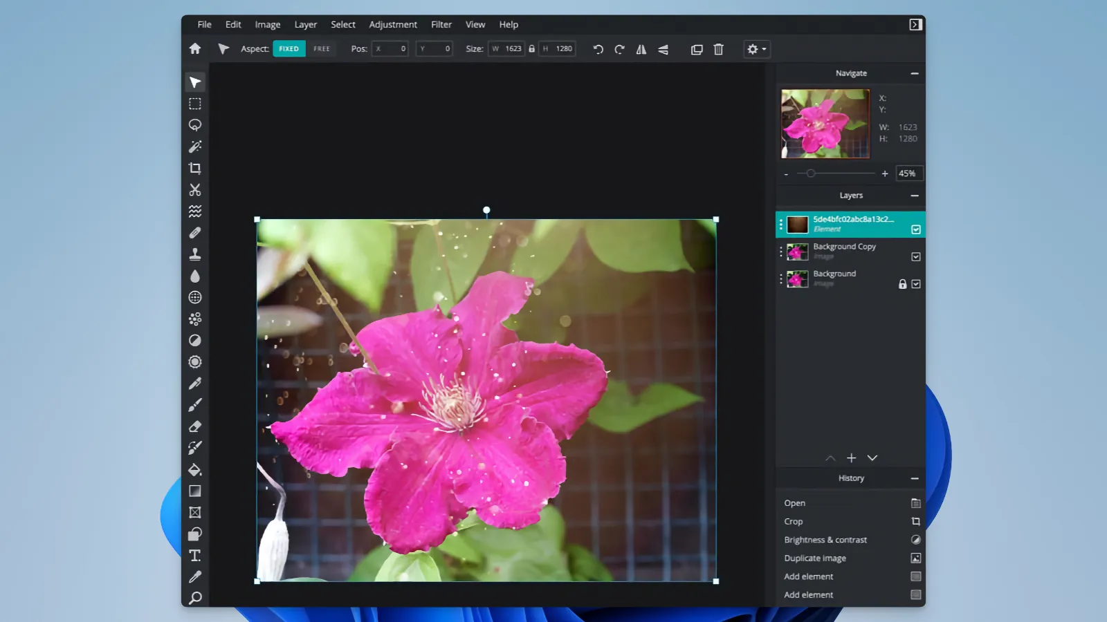Toggle visibility of Background layer
Image resolution: width=1107 pixels, height=622 pixels.
[915, 284]
